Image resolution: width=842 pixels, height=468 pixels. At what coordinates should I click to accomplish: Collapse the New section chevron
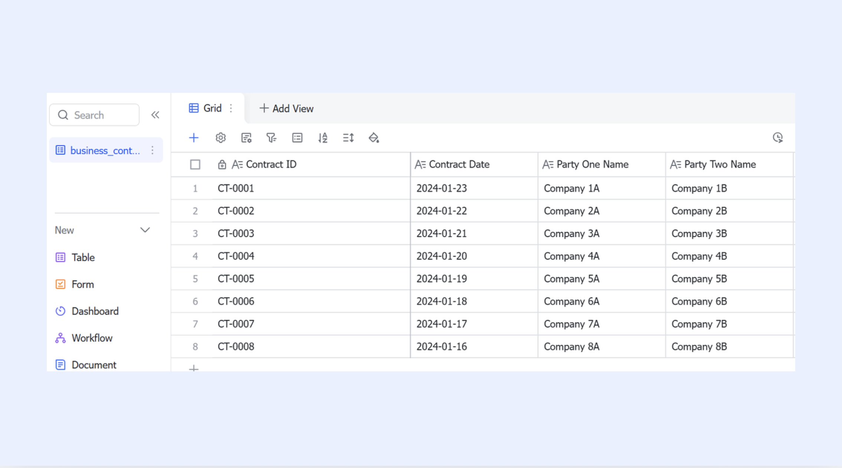point(145,230)
